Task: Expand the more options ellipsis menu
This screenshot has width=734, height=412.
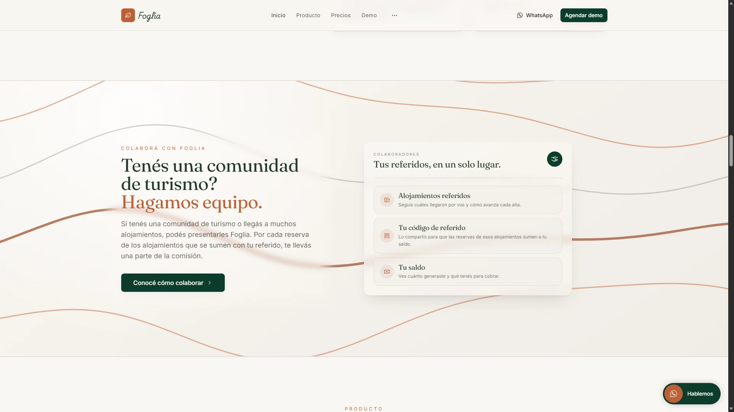Action: (x=395, y=15)
